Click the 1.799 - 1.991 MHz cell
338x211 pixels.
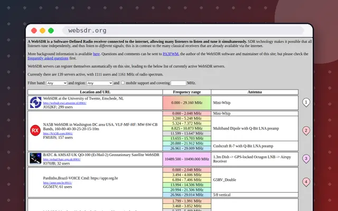pos(187,201)
